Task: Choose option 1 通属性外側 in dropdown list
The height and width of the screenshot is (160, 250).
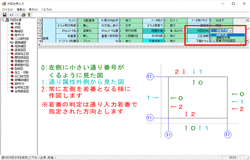Action: [227, 38]
